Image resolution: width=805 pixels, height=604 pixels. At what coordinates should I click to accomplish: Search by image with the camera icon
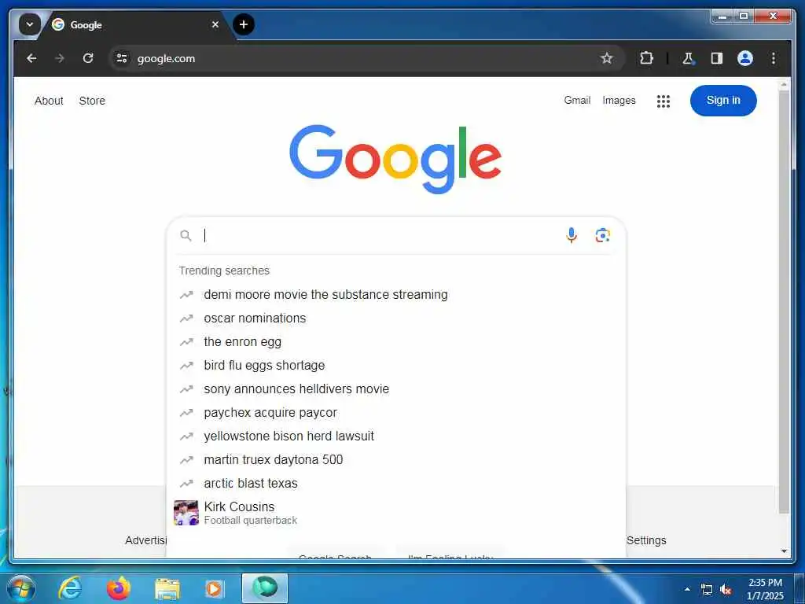(603, 235)
